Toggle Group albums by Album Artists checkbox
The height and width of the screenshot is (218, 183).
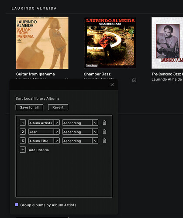tap(17, 205)
